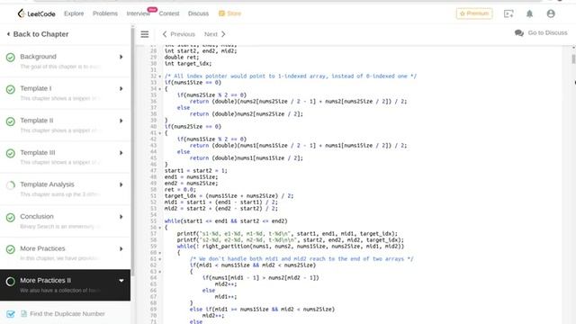Image resolution: width=576 pixels, height=324 pixels.
Task: Expand the Template II chapter arrow
Action: pos(121,121)
